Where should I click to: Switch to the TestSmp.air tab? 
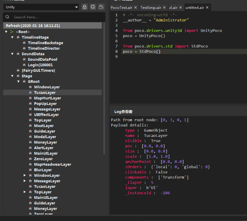150,8
